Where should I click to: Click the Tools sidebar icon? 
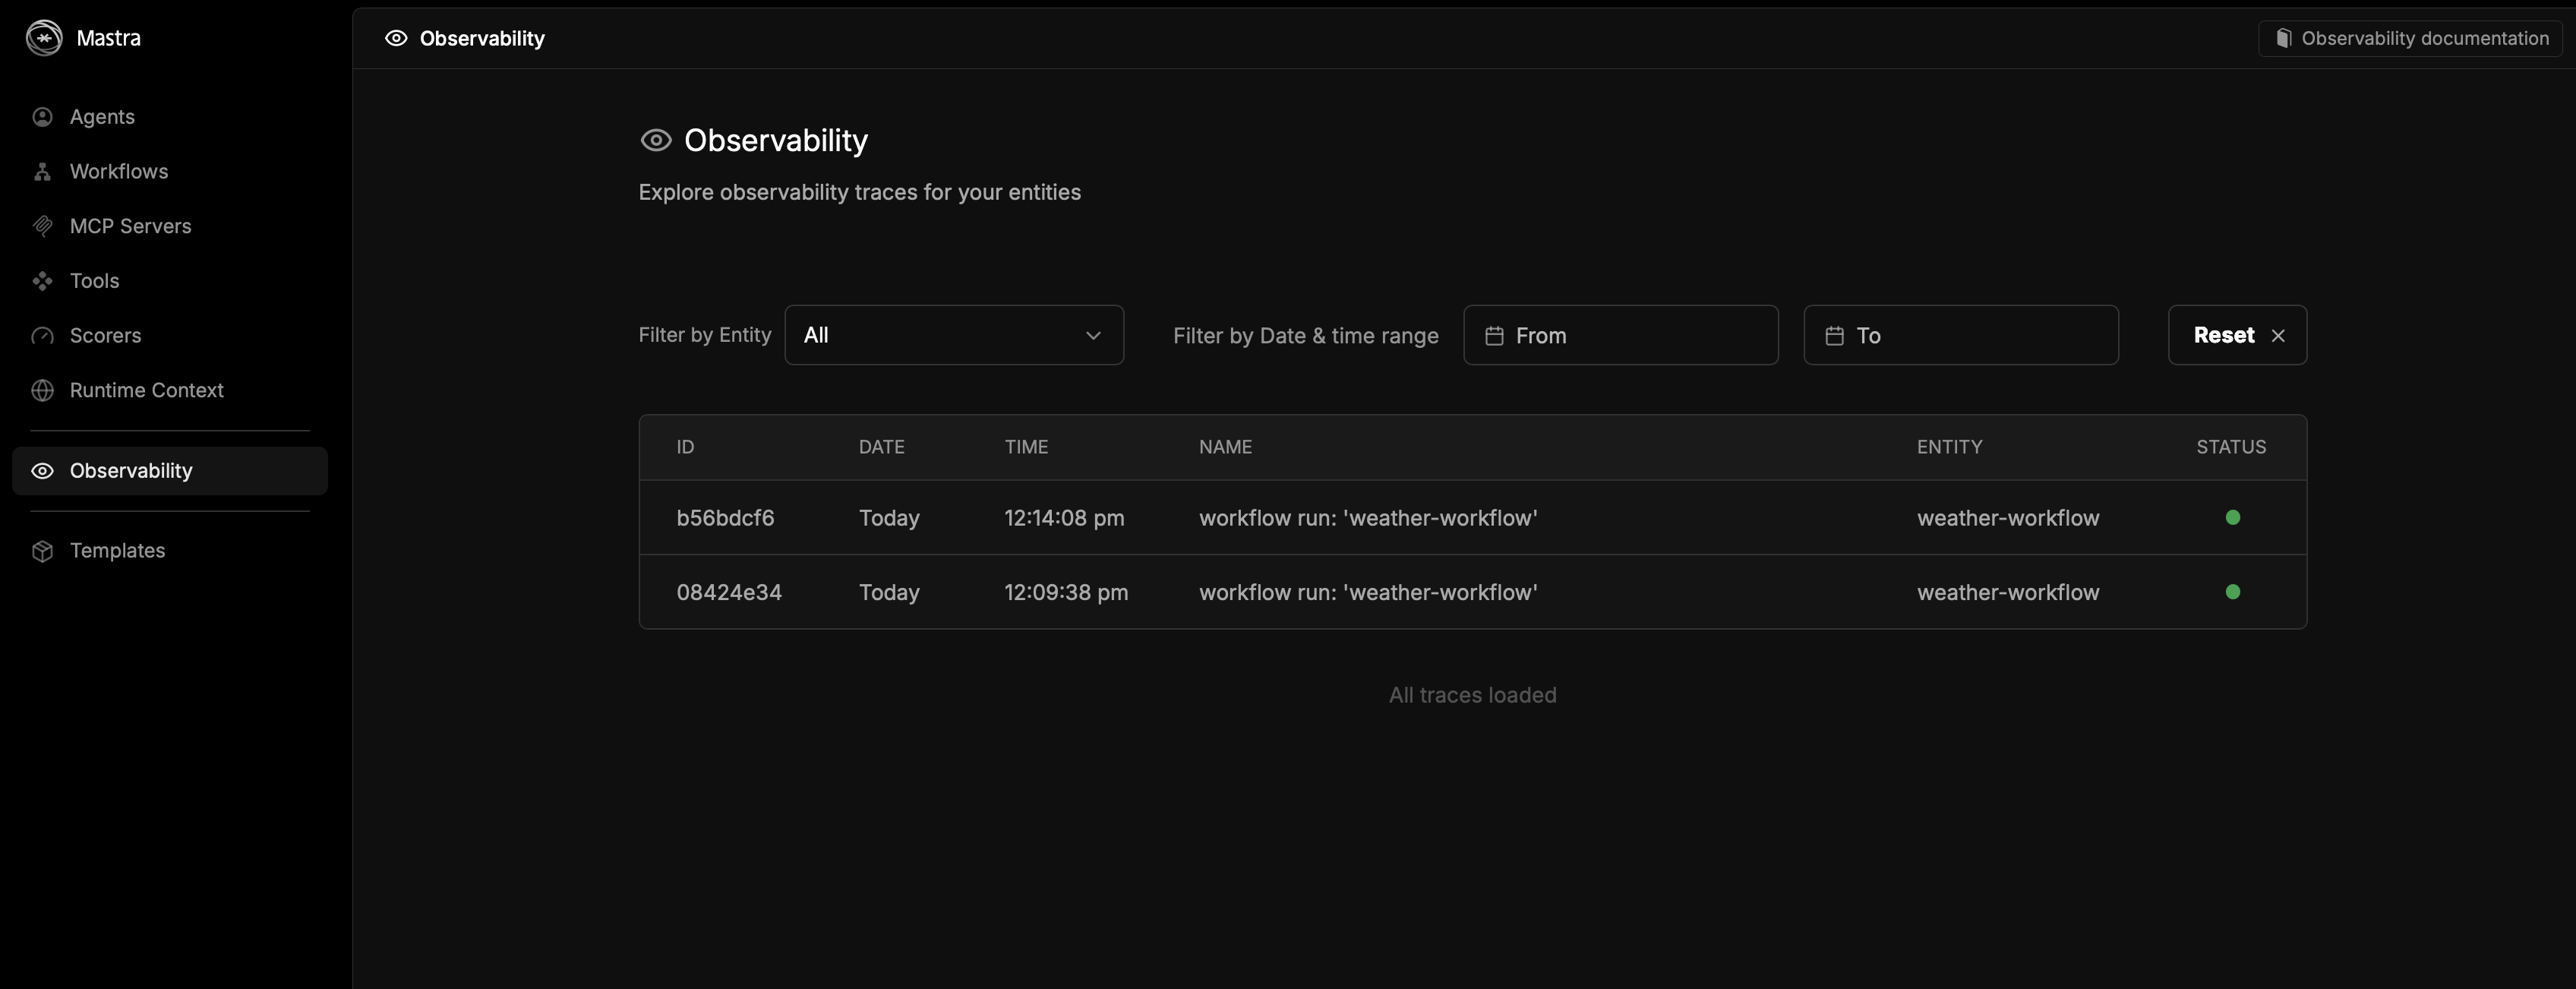pyautogui.click(x=42, y=281)
